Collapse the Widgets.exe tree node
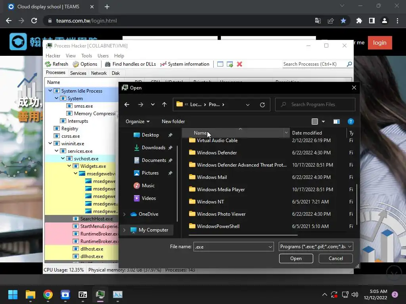Viewport: 406px width, 304px height. pos(69,166)
